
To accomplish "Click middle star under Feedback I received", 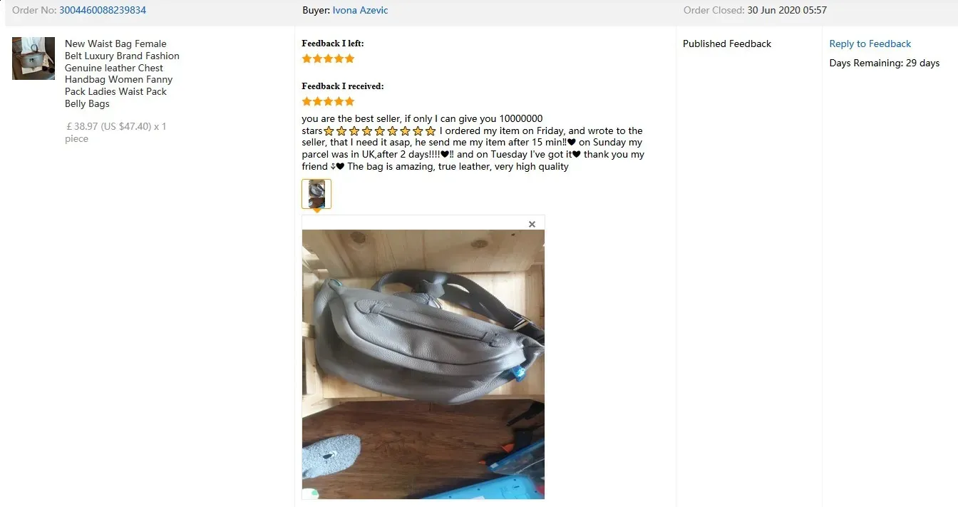I will tap(329, 101).
